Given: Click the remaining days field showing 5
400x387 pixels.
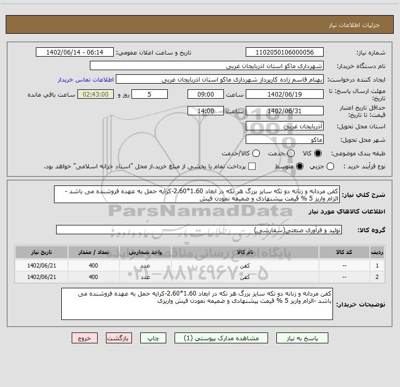Looking at the screenshot, I should pyautogui.click(x=150, y=94).
